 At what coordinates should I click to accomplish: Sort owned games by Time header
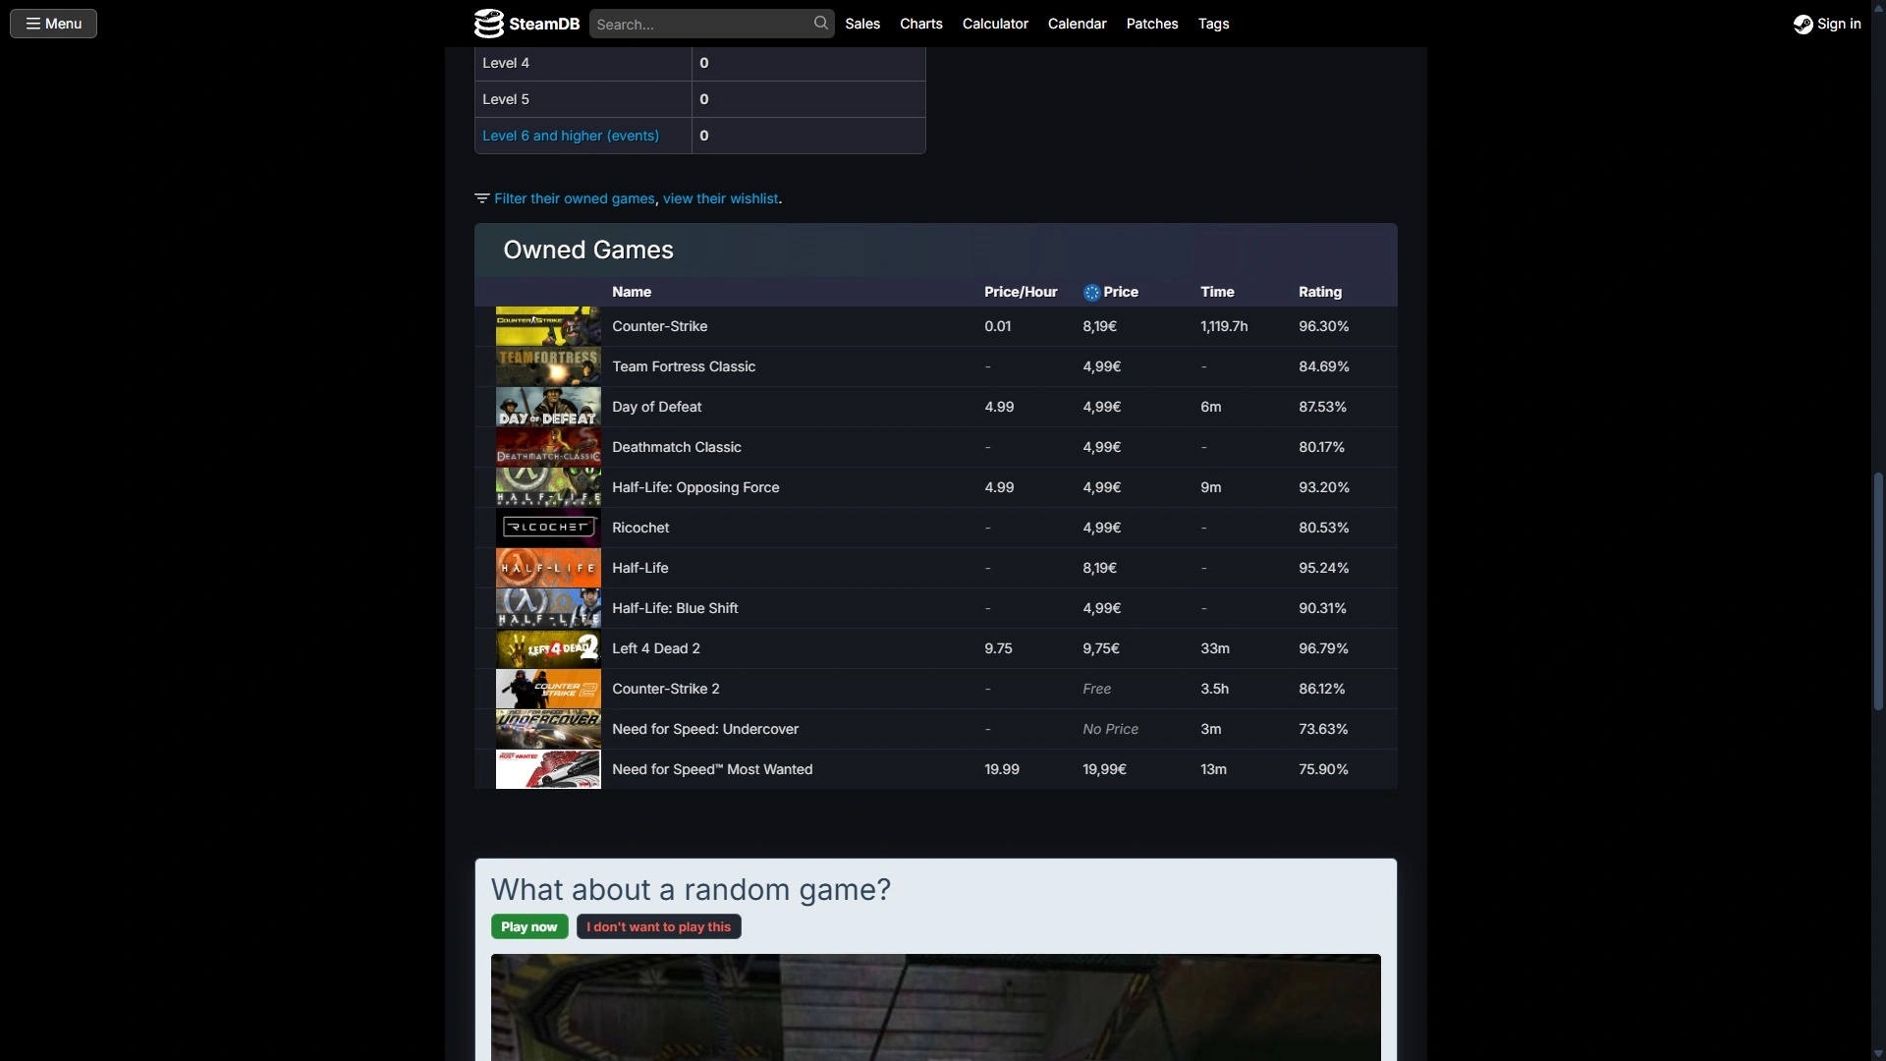point(1217,292)
